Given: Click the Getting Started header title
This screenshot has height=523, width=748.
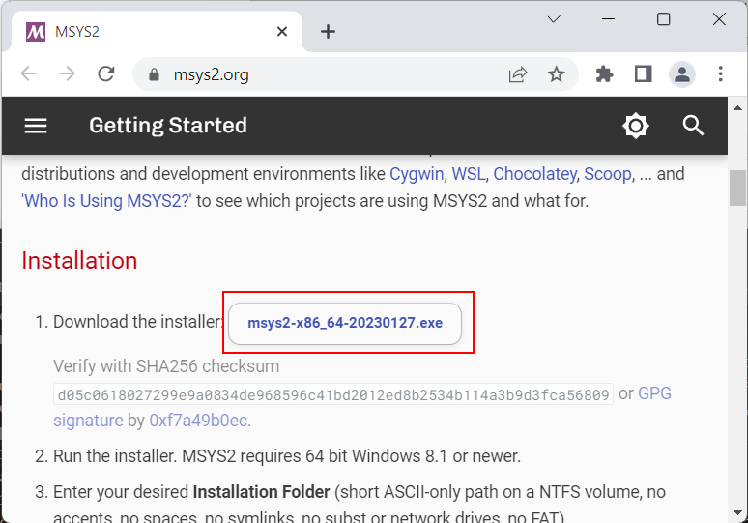Looking at the screenshot, I should [168, 126].
